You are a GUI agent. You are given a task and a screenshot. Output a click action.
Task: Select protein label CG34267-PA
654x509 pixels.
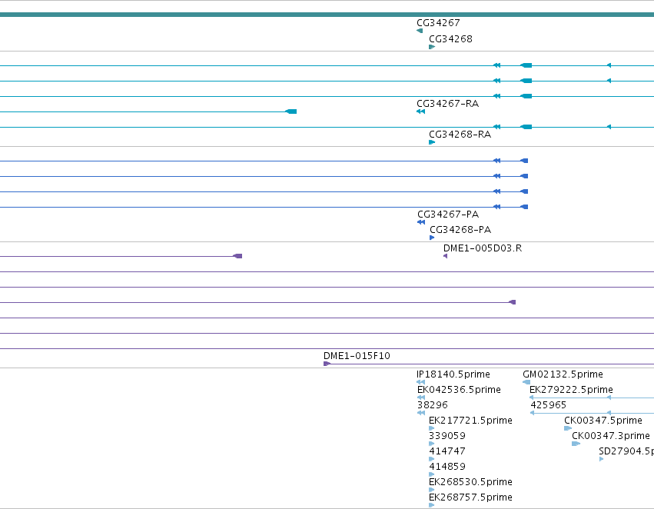tap(448, 215)
